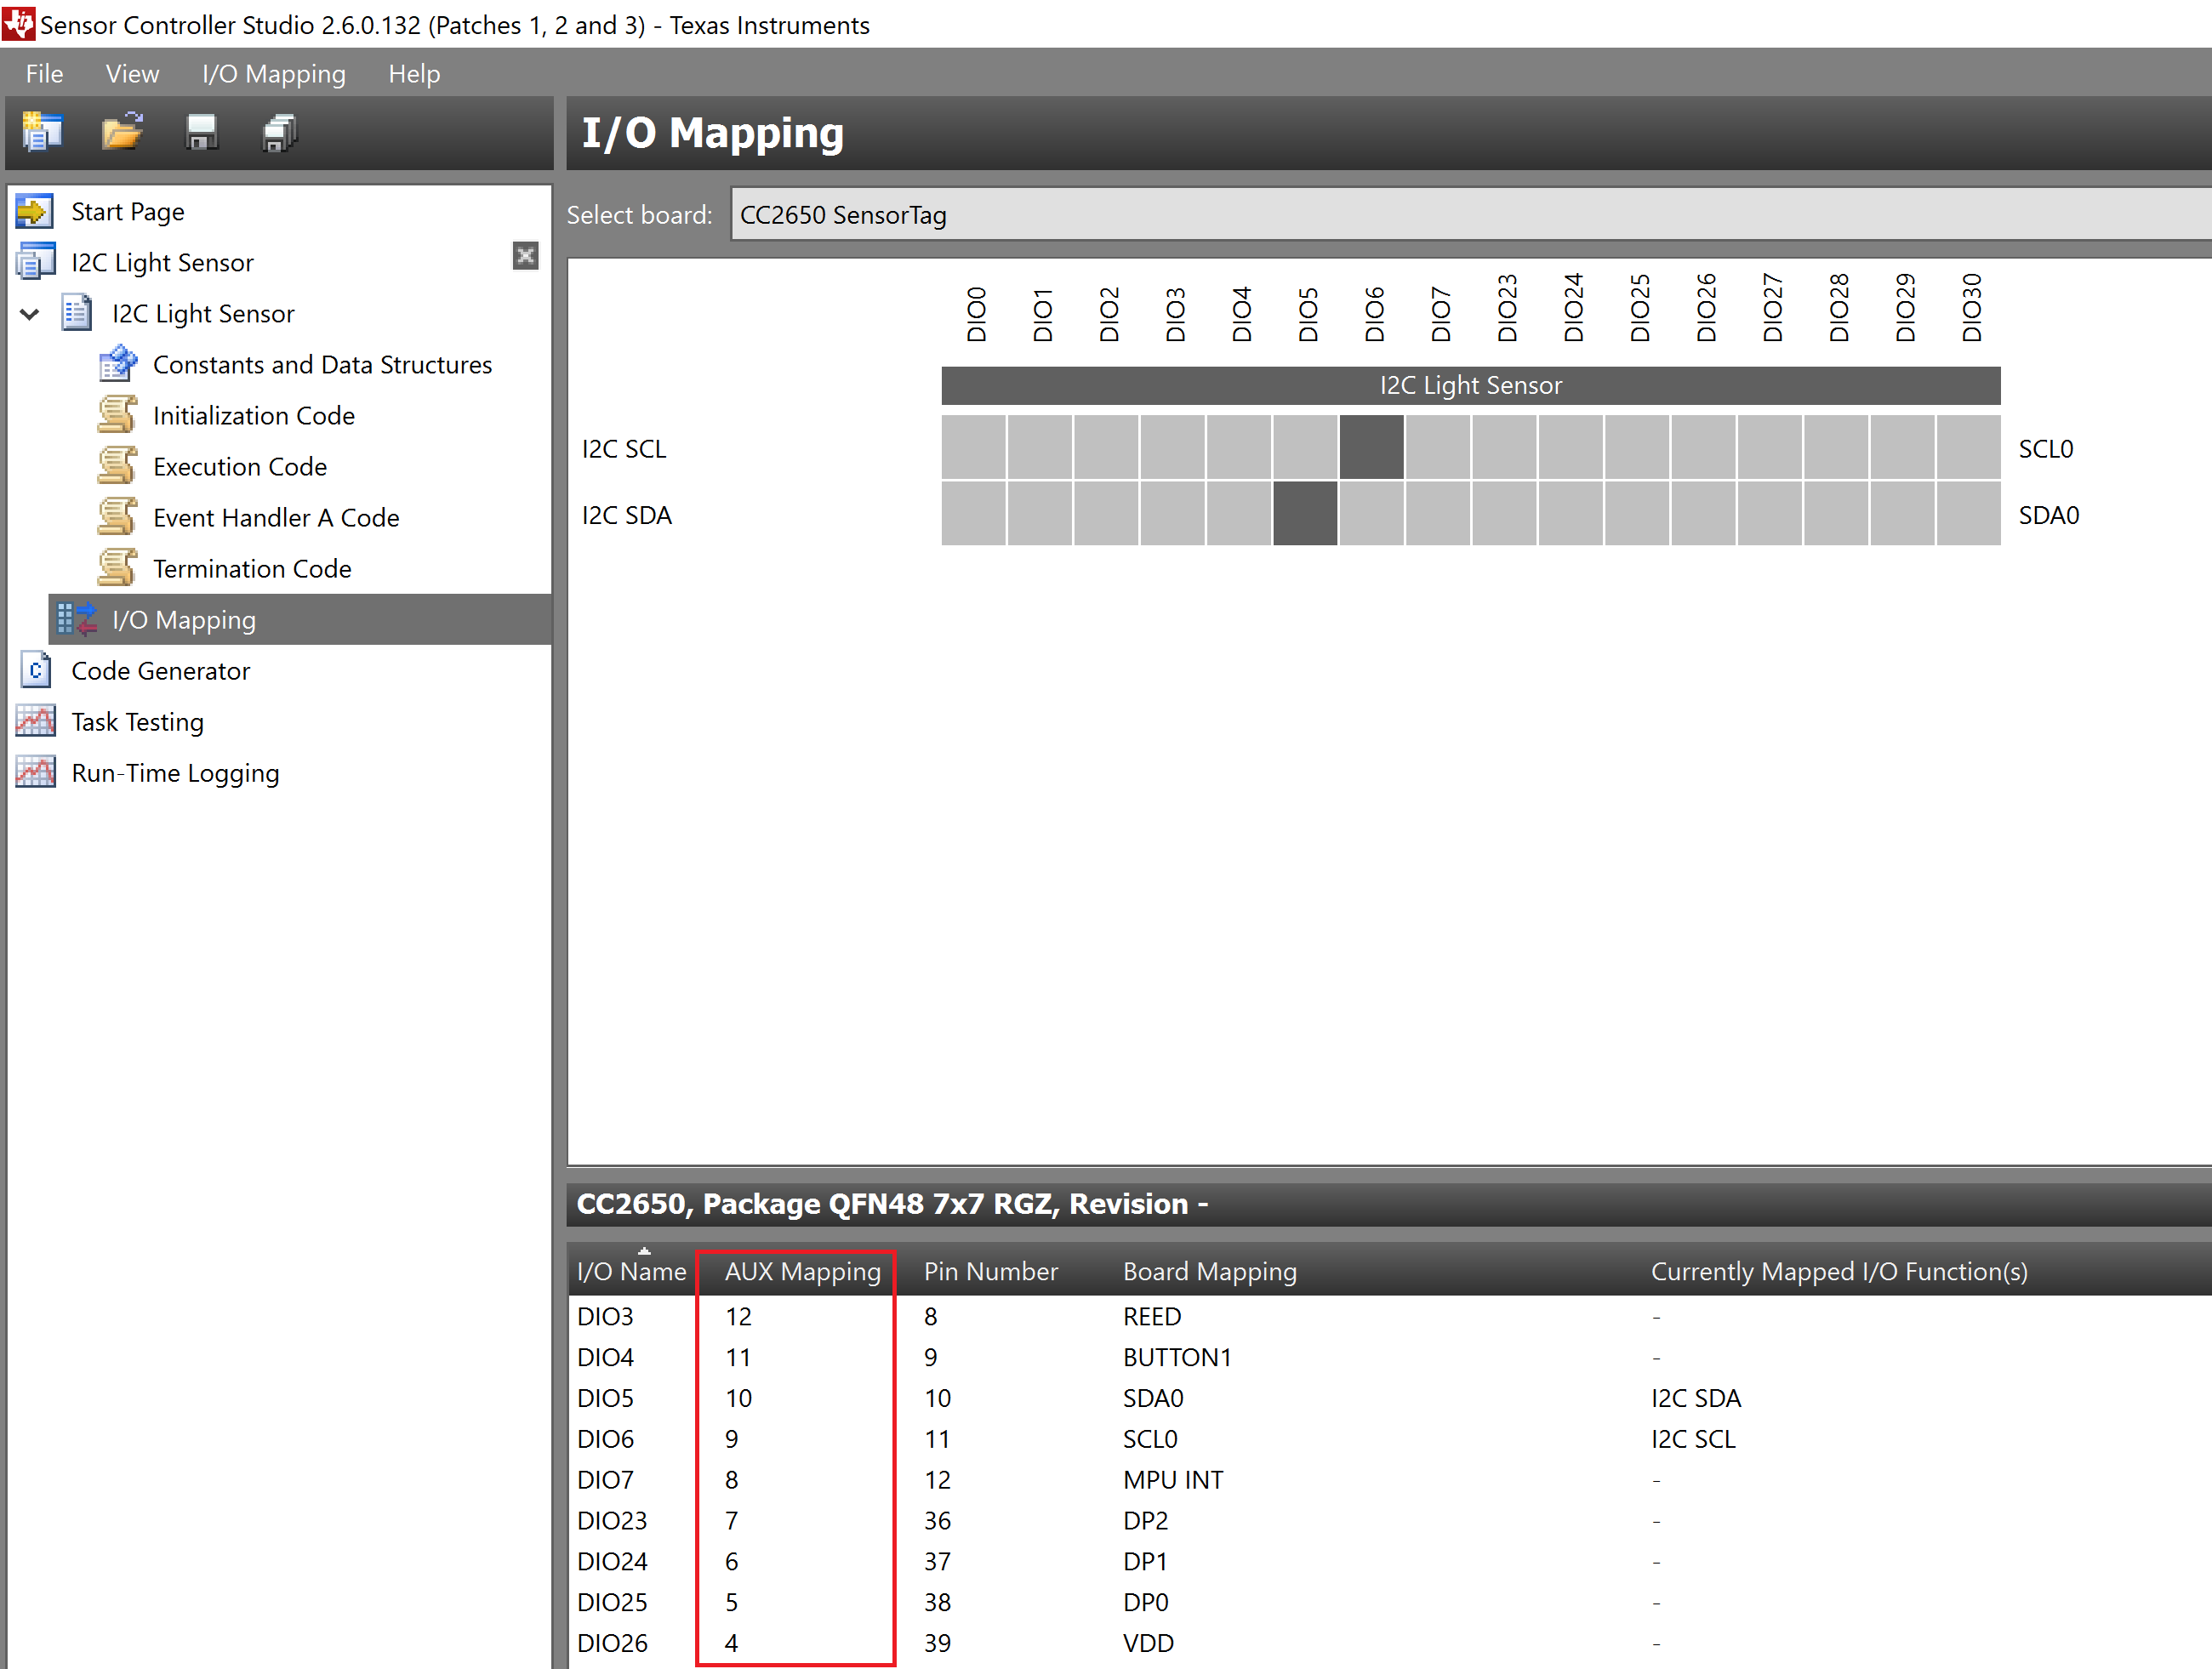Click the I2C Light Sensor mapping header bar
The width and height of the screenshot is (2212, 1669).
pyautogui.click(x=1471, y=386)
